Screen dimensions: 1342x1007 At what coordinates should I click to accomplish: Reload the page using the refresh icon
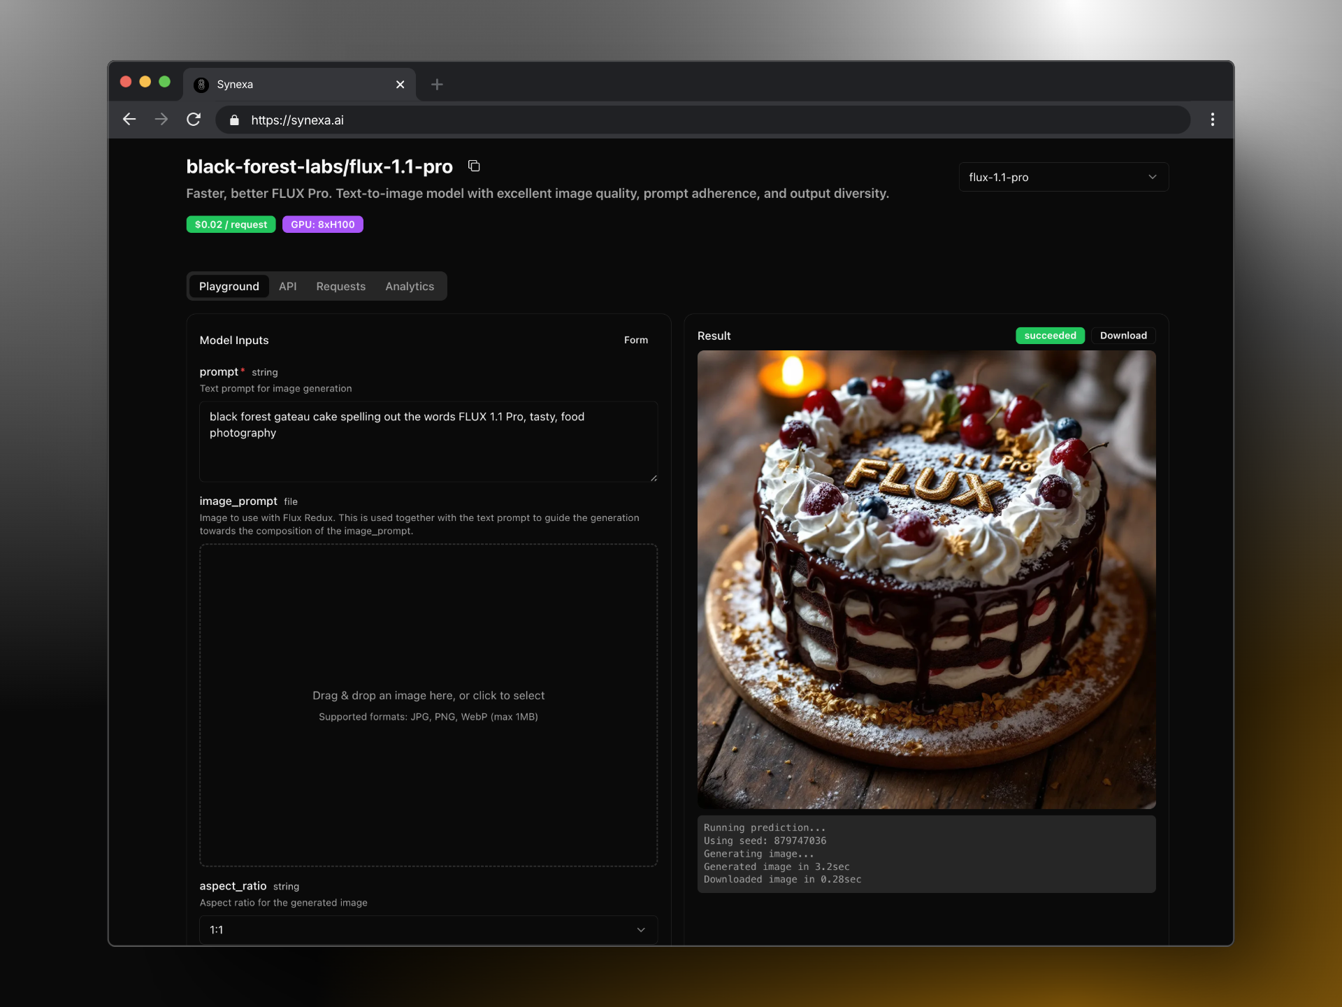pos(194,120)
